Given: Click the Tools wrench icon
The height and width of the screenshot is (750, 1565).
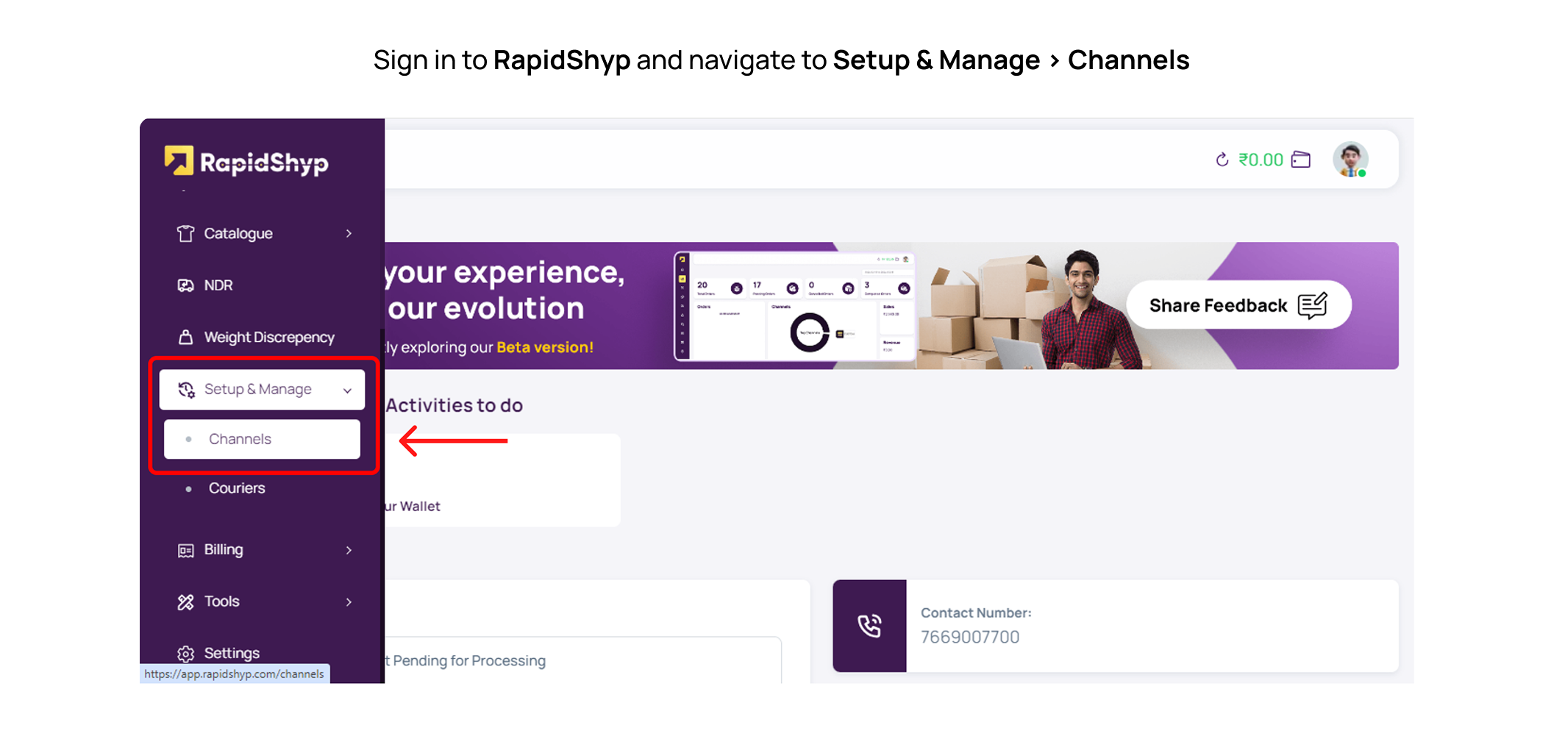Looking at the screenshot, I should (x=185, y=602).
